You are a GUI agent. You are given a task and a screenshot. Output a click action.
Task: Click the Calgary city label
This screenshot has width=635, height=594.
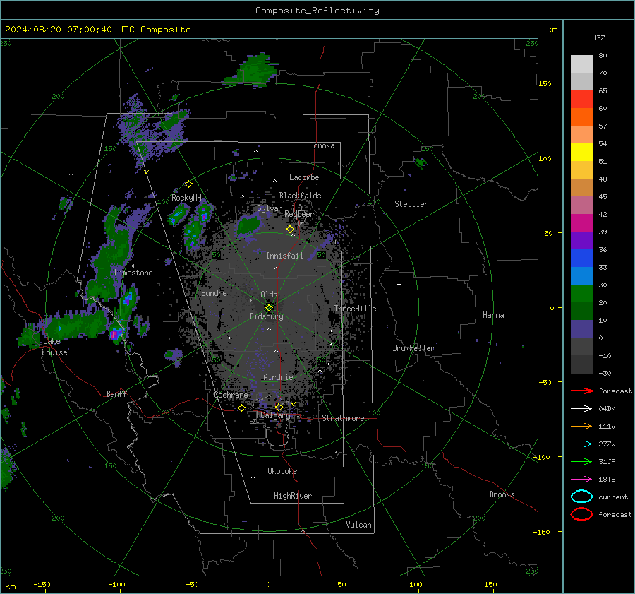tap(275, 415)
